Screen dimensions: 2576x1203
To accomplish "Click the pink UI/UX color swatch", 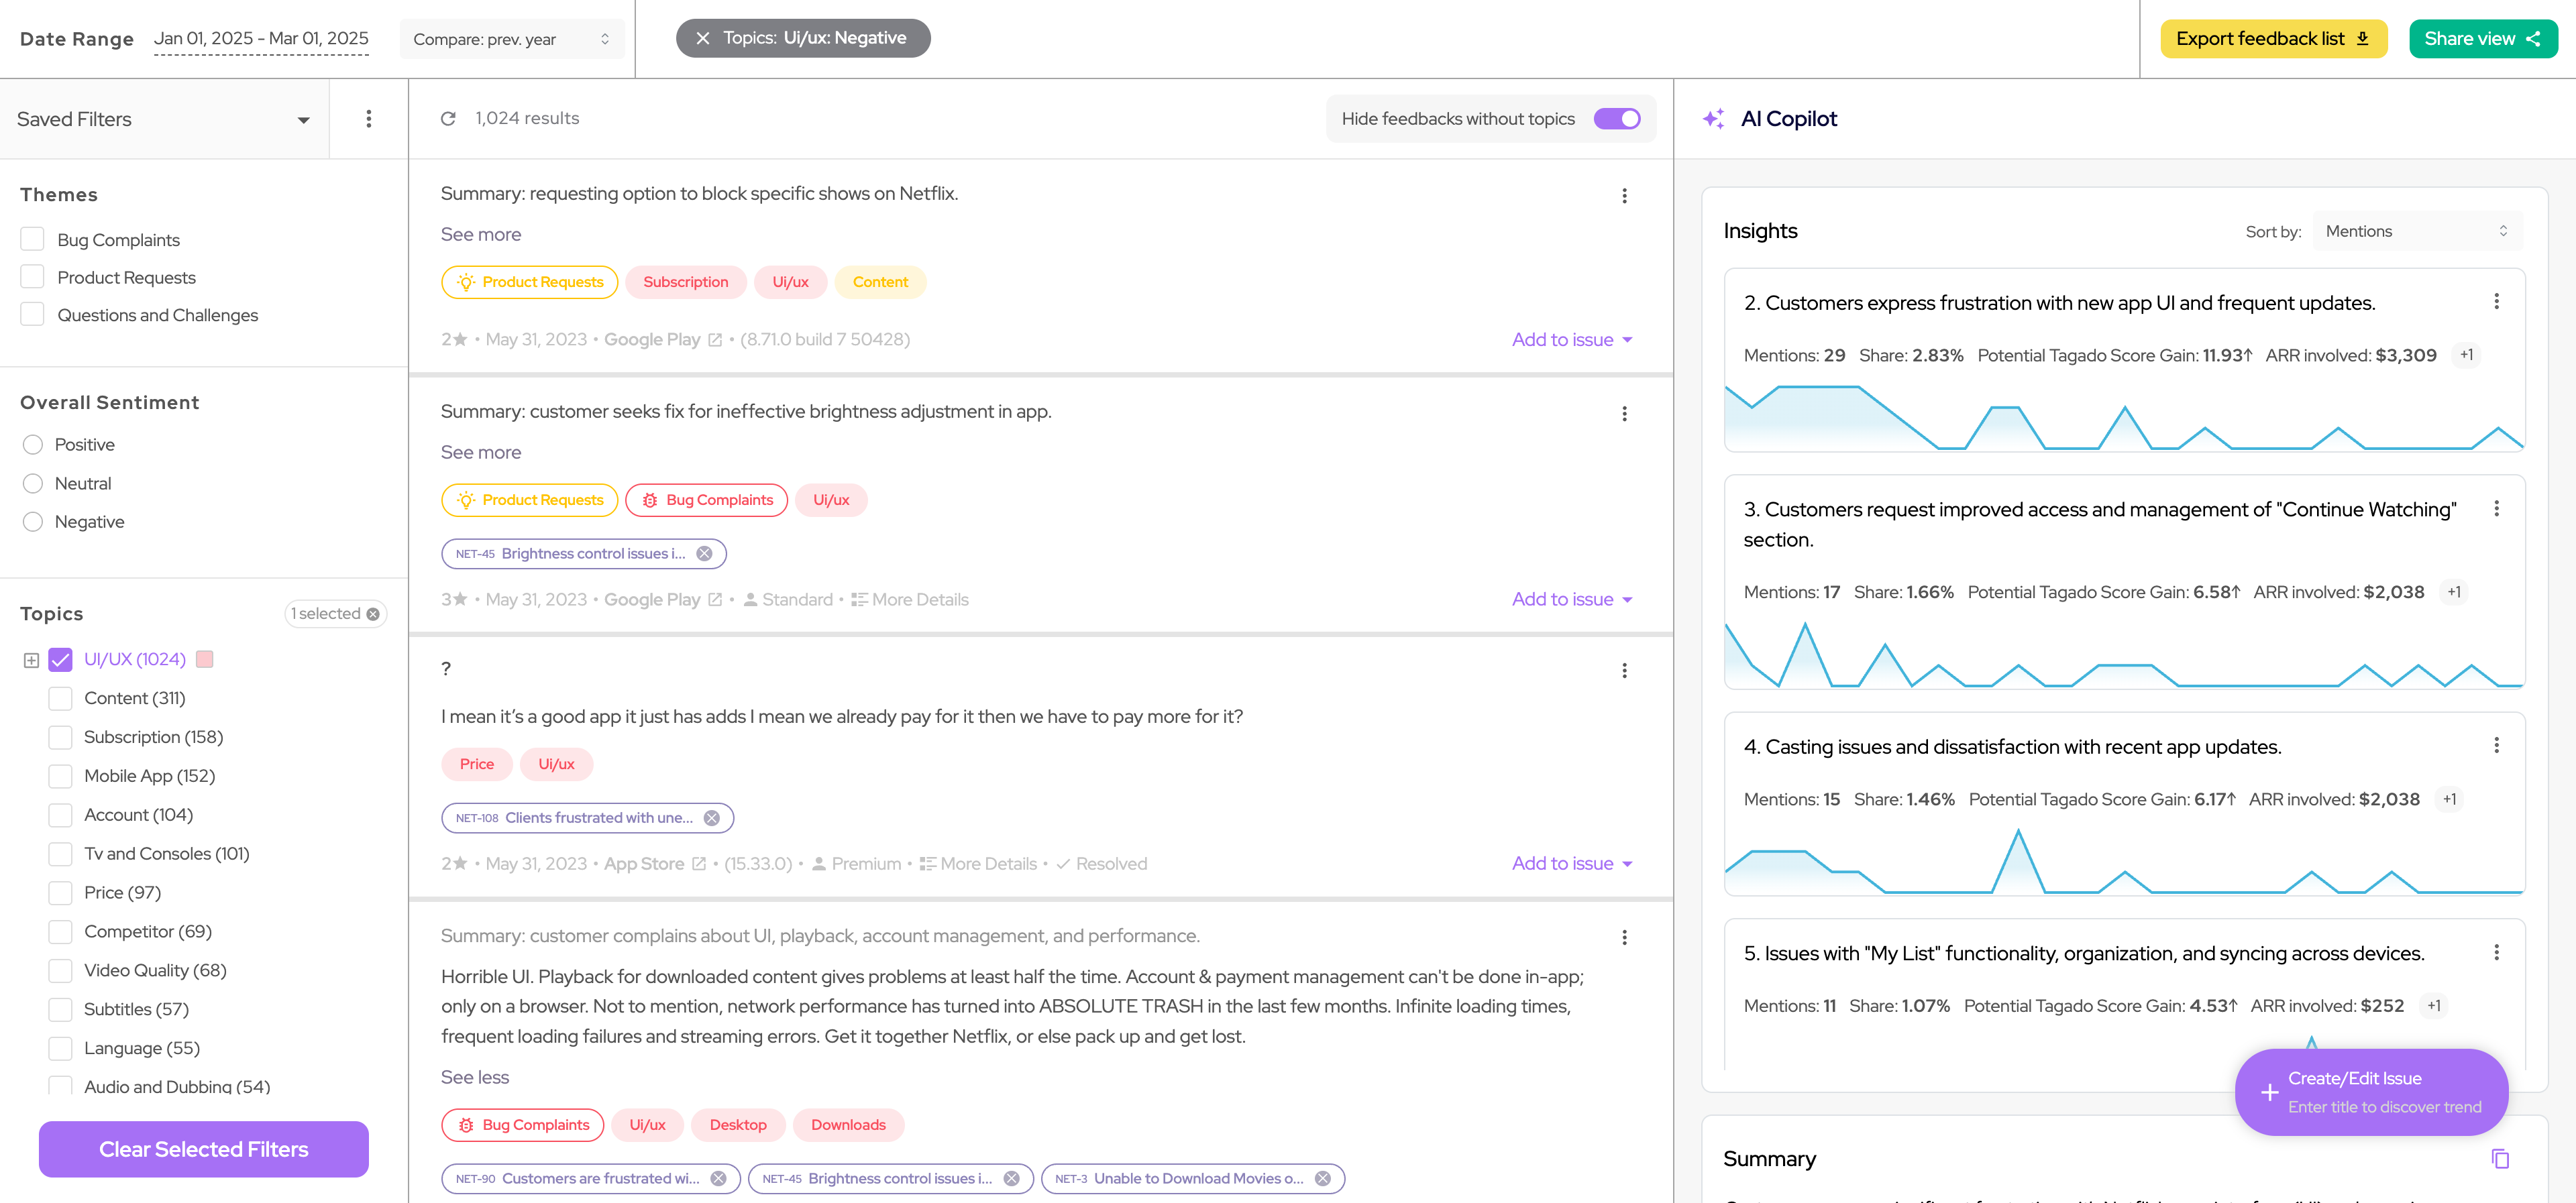I will pos(205,659).
